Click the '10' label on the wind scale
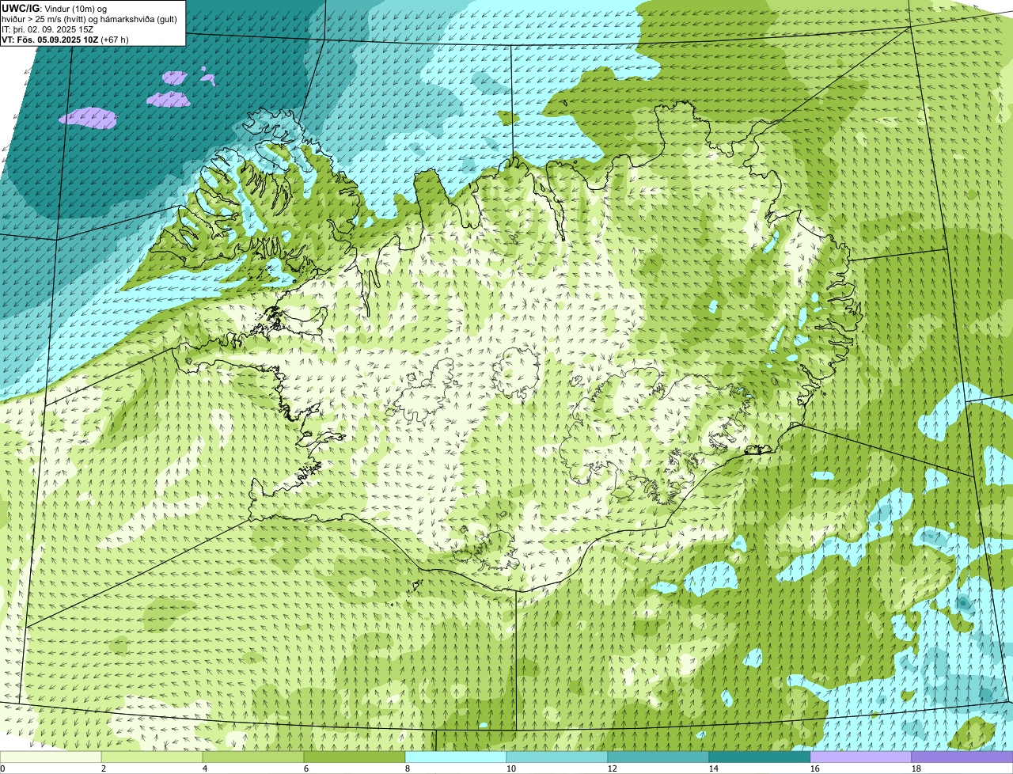Viewport: 1013px width, 774px height. click(511, 768)
